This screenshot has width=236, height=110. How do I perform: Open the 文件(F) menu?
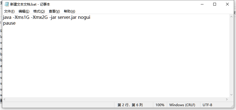click(9, 11)
